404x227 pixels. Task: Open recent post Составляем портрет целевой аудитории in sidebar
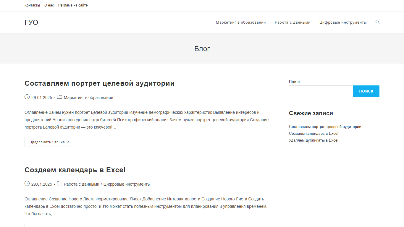(x=325, y=127)
